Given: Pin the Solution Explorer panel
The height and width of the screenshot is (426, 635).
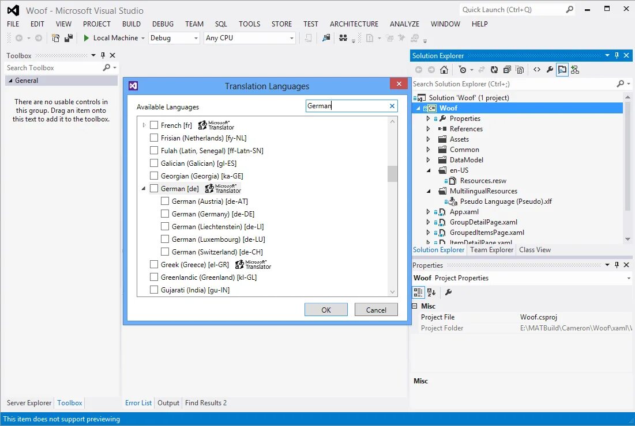Looking at the screenshot, I should click(617, 55).
